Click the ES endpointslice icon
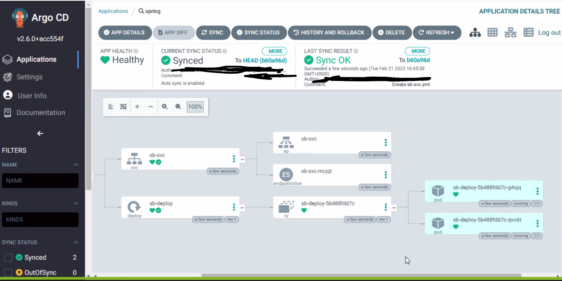Image resolution: width=562 pixels, height=281 pixels. [x=286, y=175]
